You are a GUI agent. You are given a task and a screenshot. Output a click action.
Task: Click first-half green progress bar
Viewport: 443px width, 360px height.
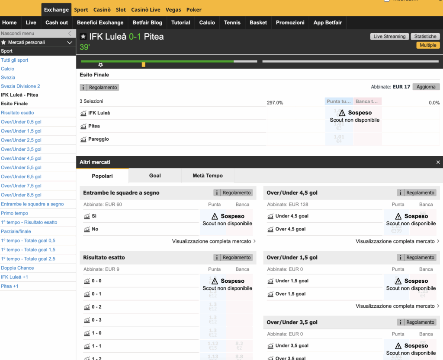pos(157,61)
